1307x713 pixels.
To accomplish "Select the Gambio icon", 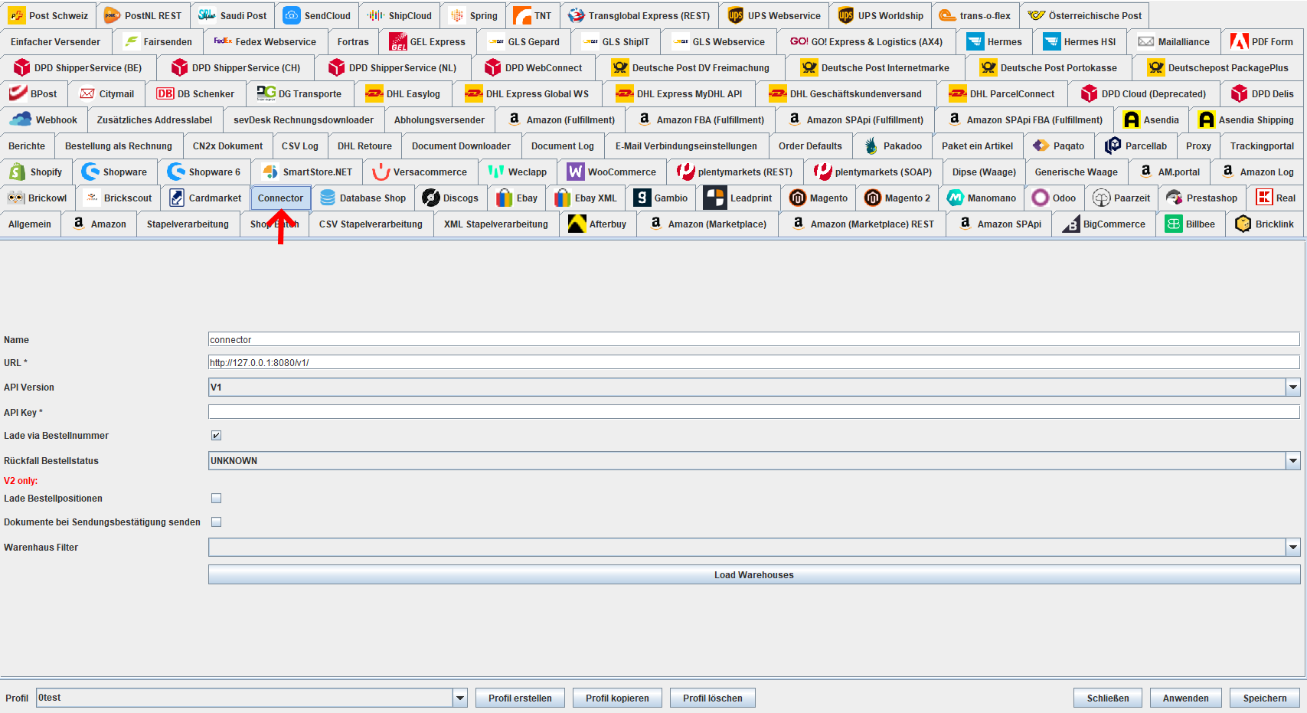I will [x=642, y=198].
